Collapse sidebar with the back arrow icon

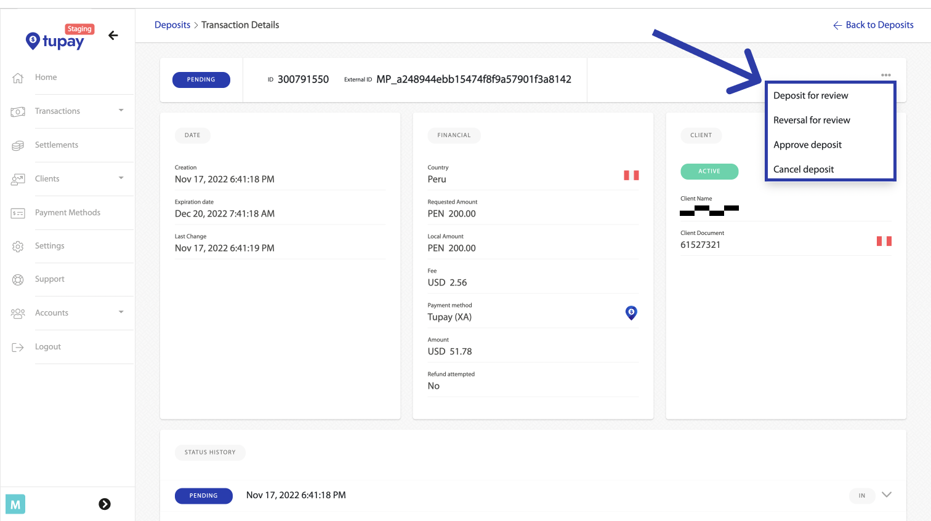(x=113, y=36)
